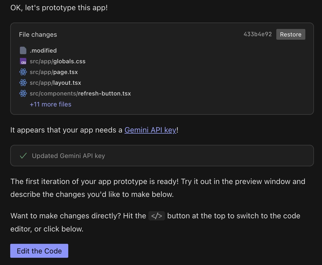
Task: Select the src/app/page.tsx file name
Action: coord(54,72)
